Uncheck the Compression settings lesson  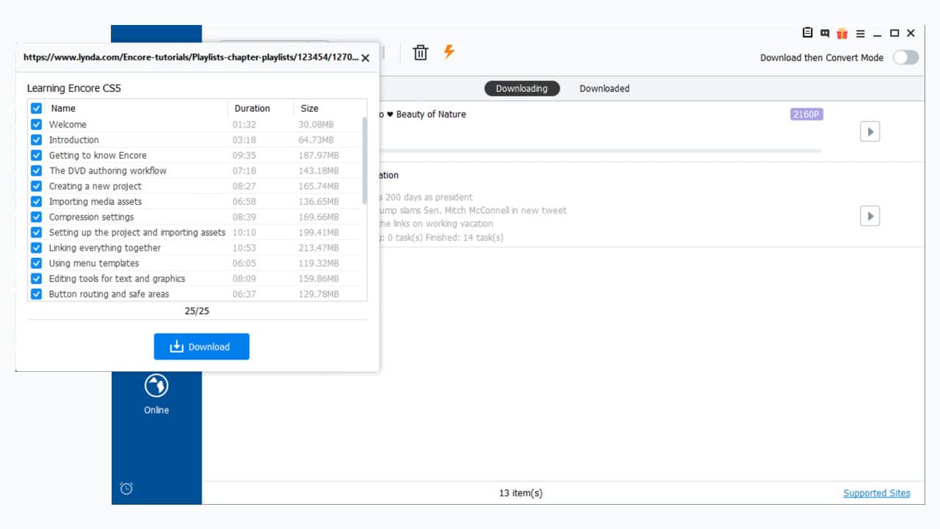click(36, 217)
